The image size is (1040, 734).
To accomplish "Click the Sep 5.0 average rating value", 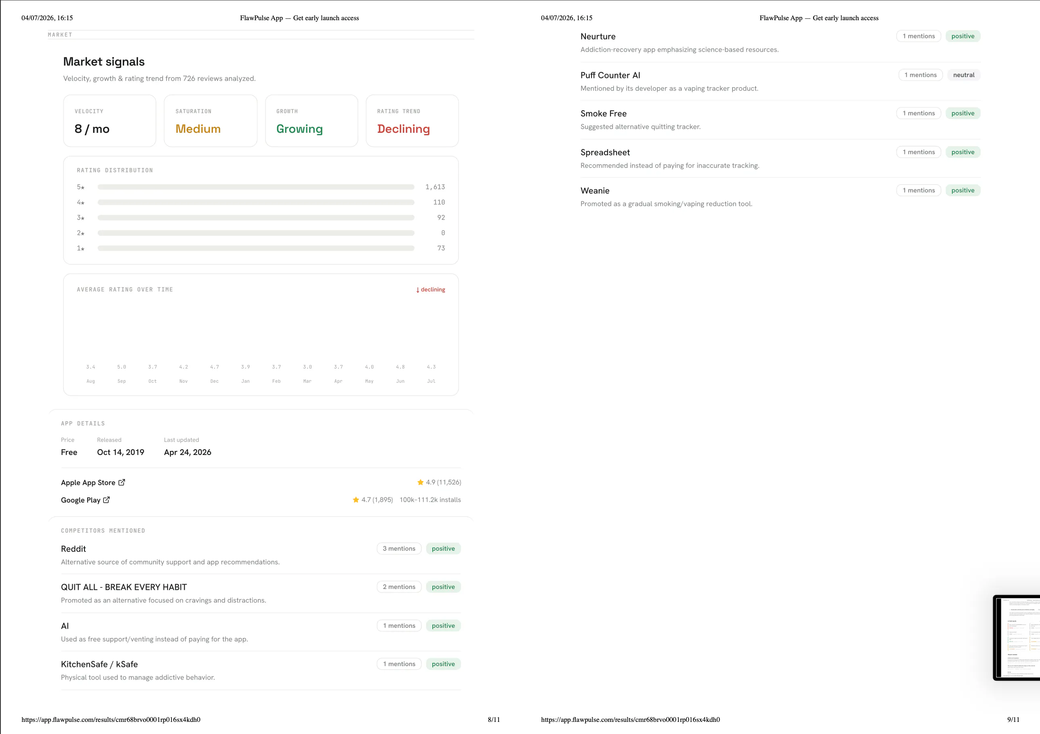I will tap(121, 367).
